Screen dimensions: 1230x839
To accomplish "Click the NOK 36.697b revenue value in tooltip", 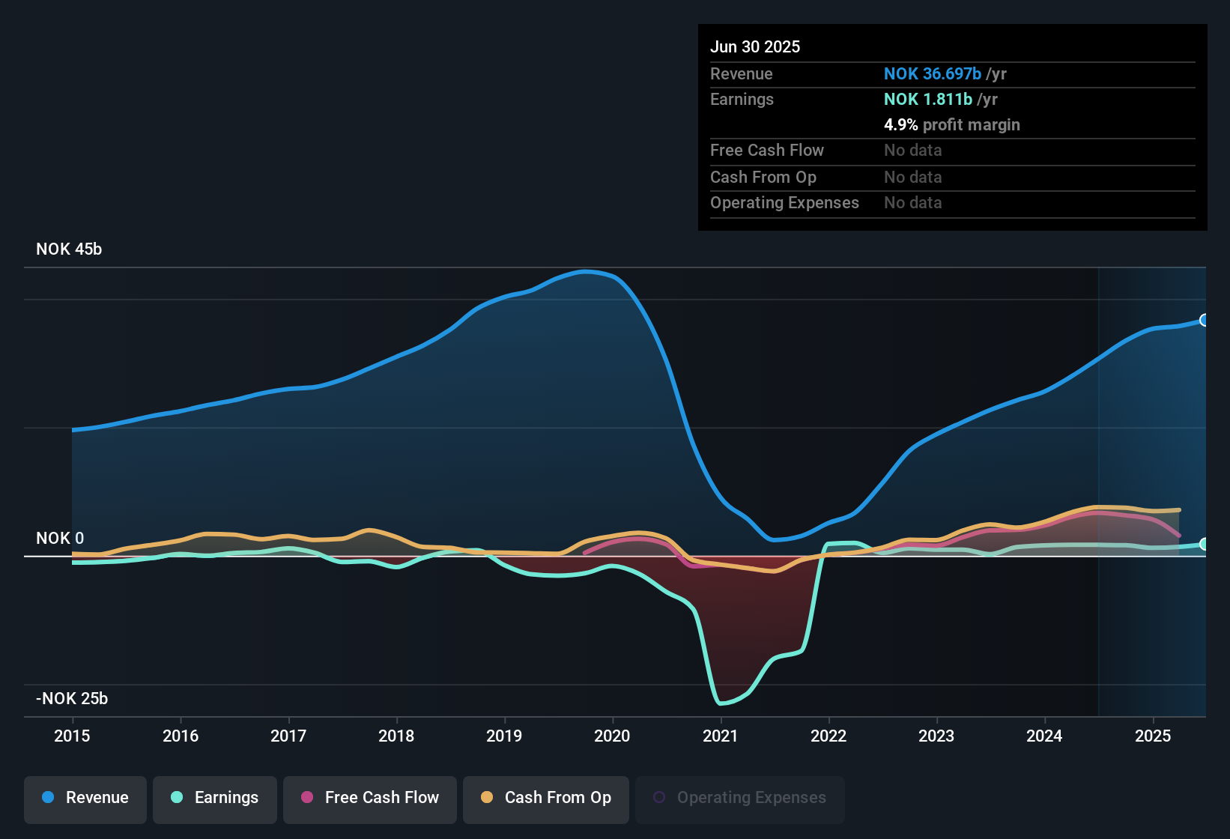I will pyautogui.click(x=932, y=73).
